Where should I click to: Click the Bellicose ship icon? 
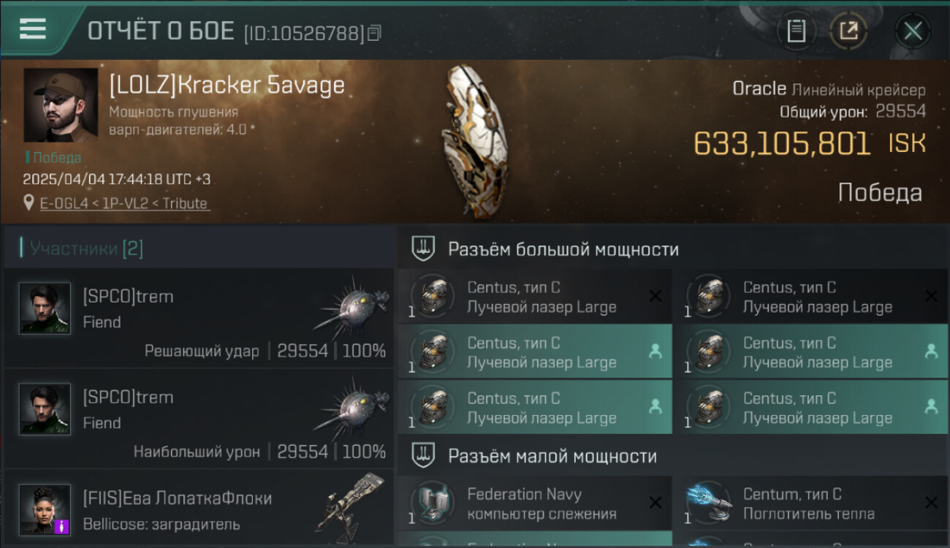351,503
